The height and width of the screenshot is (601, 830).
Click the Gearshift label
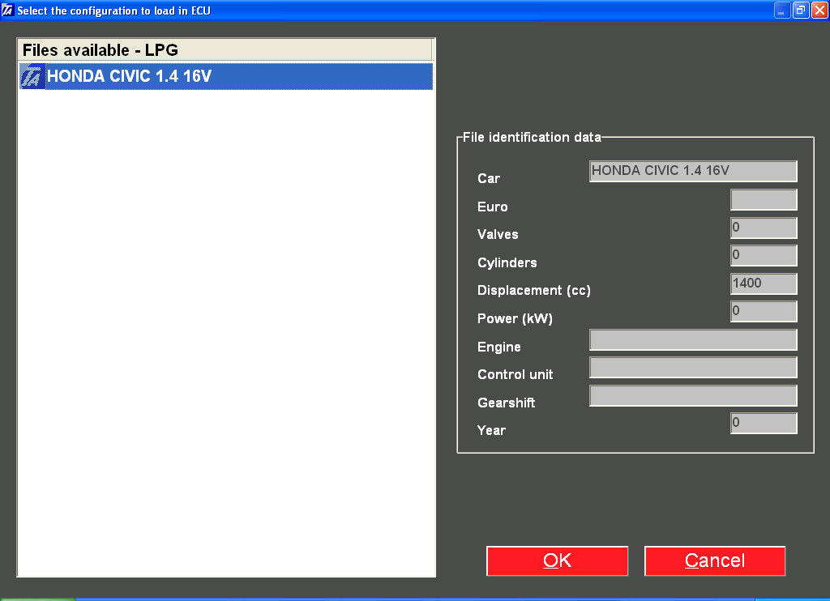tap(506, 403)
